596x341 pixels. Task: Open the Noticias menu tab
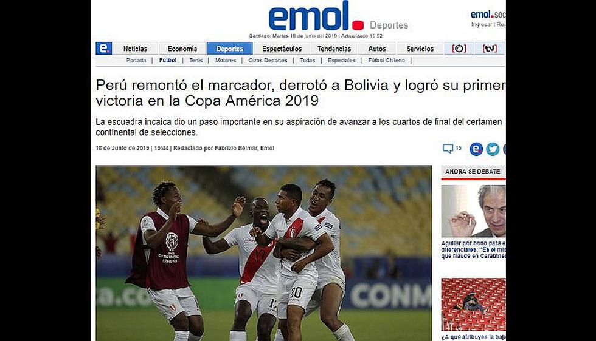coord(135,49)
